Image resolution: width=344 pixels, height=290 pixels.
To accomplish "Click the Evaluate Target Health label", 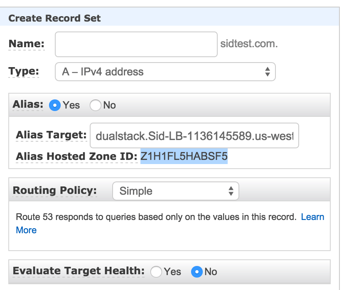I will (x=79, y=271).
